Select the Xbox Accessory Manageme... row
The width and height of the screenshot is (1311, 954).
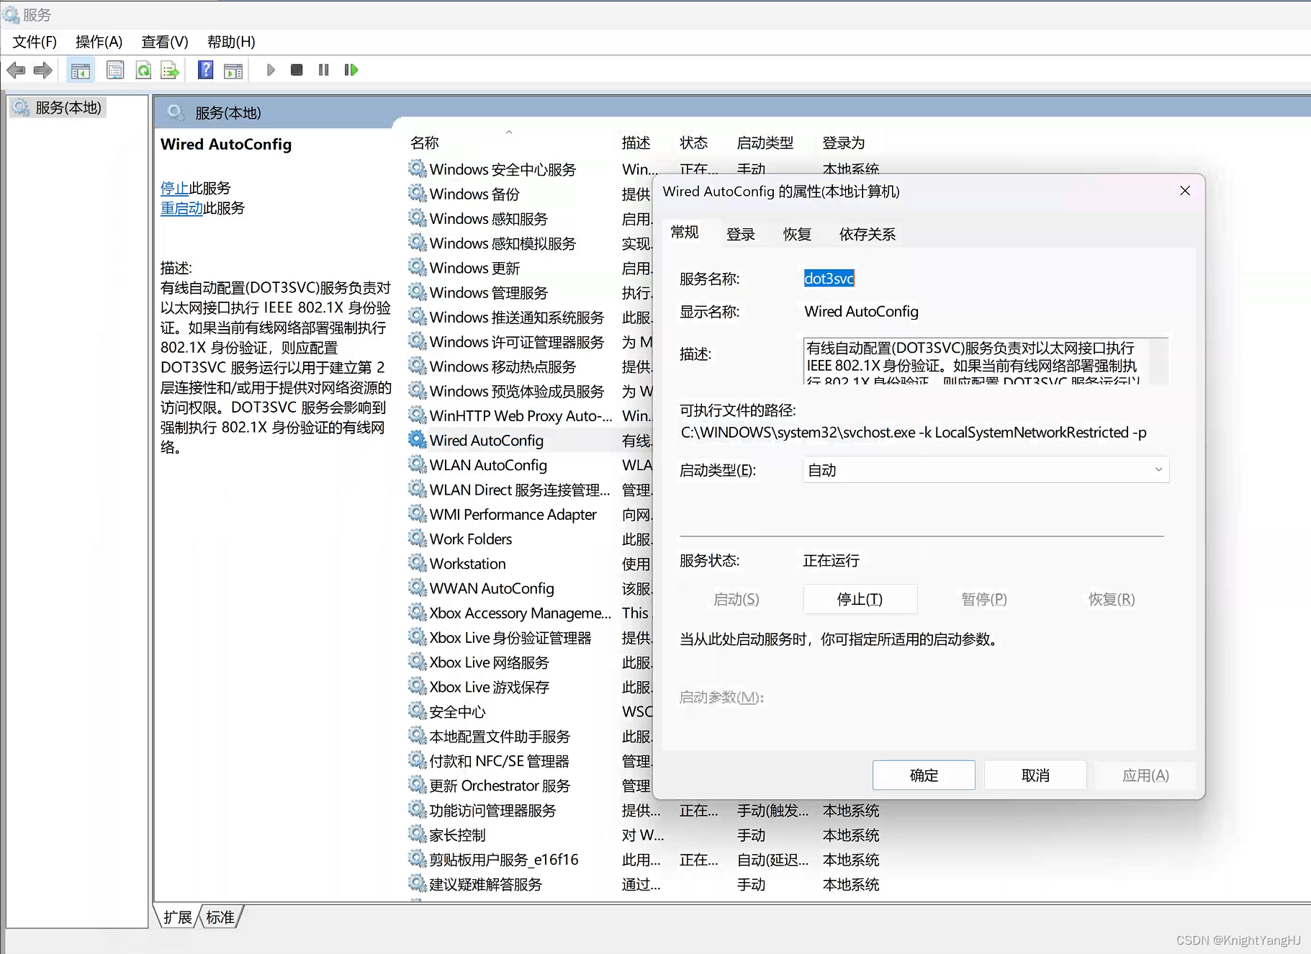point(520,613)
